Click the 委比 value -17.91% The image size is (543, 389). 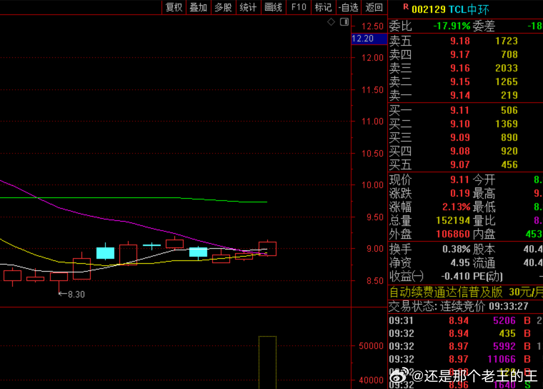pyautogui.click(x=452, y=26)
